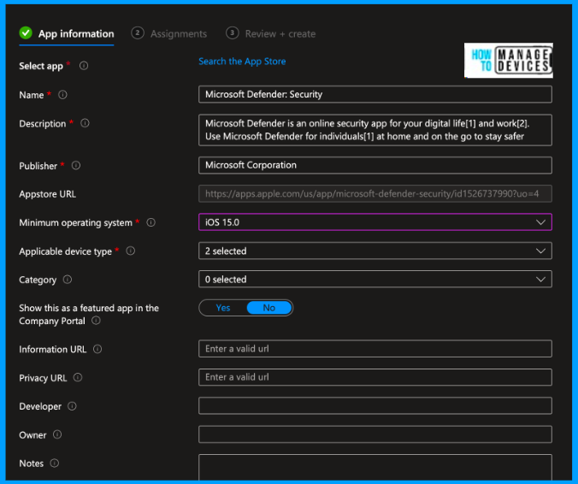
Task: Open the Search the App Store link
Action: tap(242, 62)
